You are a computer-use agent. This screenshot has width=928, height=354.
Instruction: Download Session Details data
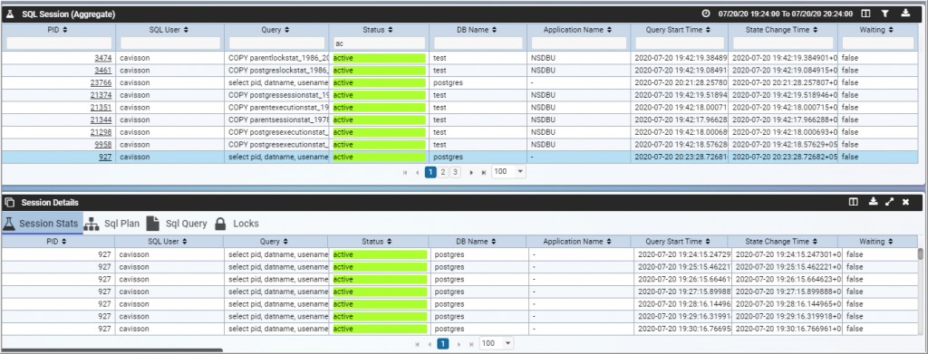point(873,202)
